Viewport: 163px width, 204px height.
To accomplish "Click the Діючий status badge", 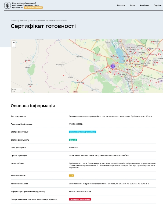I will (x=73, y=140).
